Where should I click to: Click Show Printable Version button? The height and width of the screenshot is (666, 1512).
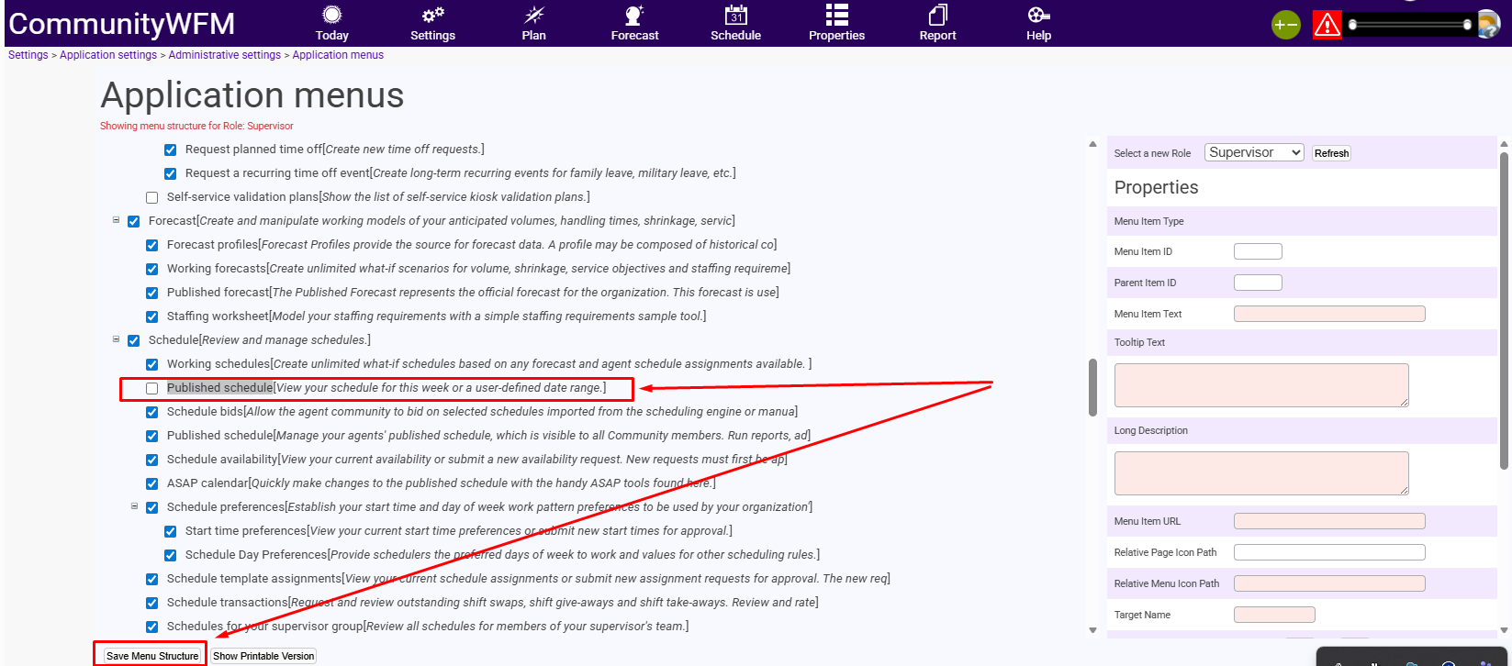point(263,656)
